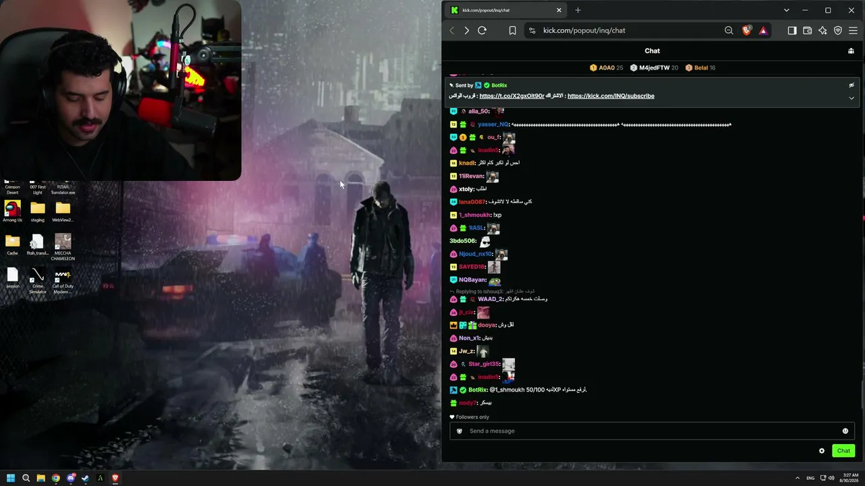Open the kick.com/INQ/subscribe link

click(x=611, y=96)
